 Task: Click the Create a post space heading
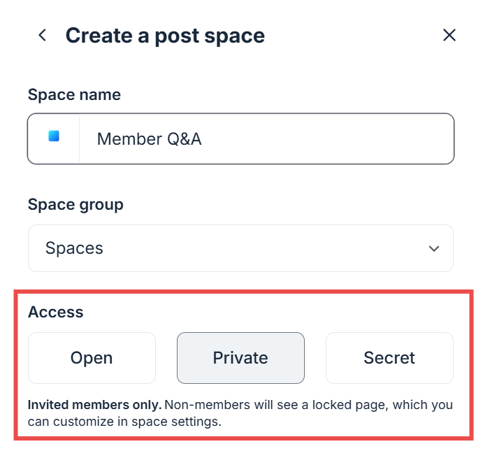(x=165, y=36)
